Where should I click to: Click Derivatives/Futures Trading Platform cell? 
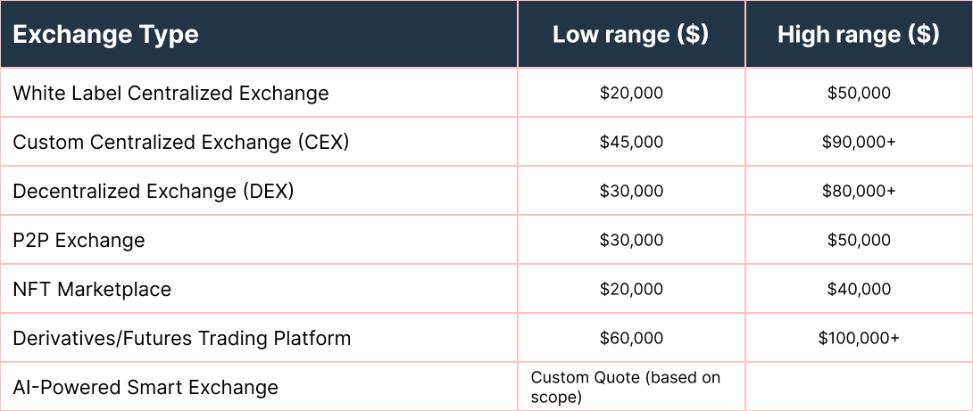coord(182,338)
